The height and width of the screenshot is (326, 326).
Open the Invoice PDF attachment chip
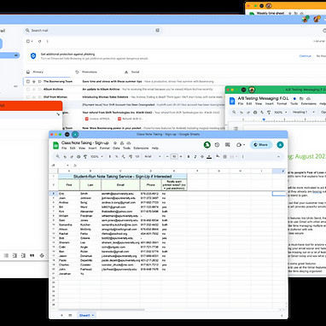coord(98,119)
